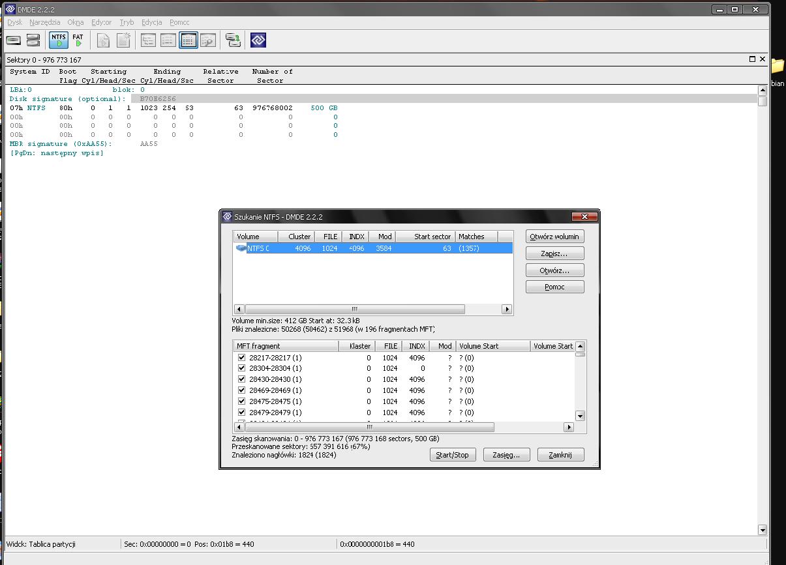Click the desktop folder icon at right edge
This screenshot has width=786, height=565.
coord(778,66)
